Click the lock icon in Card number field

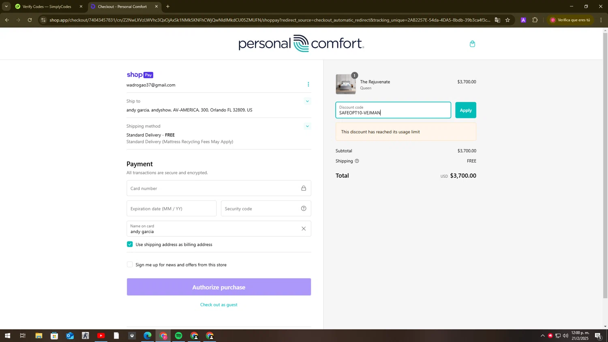pyautogui.click(x=304, y=188)
